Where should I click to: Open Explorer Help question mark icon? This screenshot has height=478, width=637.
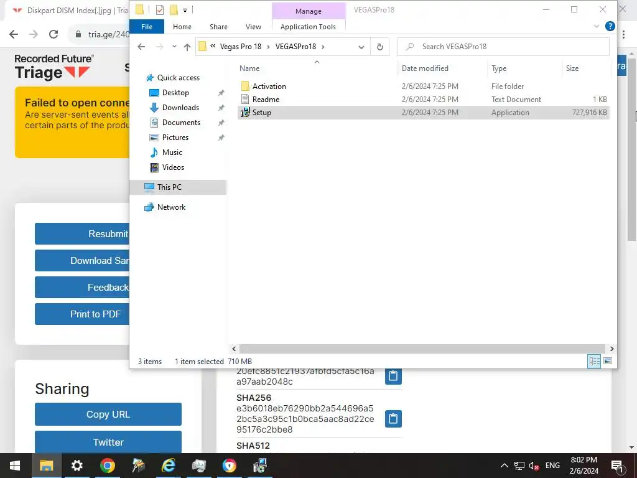point(610,26)
